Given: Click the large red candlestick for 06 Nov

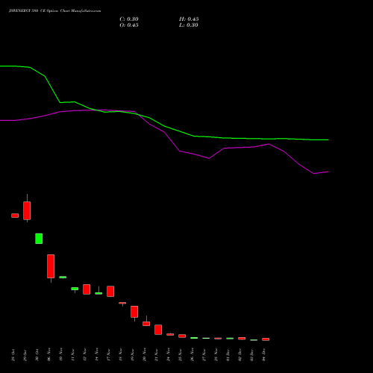Looking at the screenshot, I should (51, 266).
